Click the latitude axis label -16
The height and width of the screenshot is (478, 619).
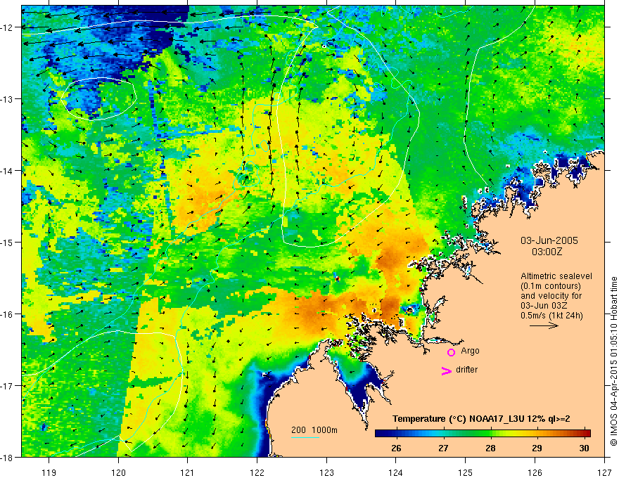coord(8,314)
